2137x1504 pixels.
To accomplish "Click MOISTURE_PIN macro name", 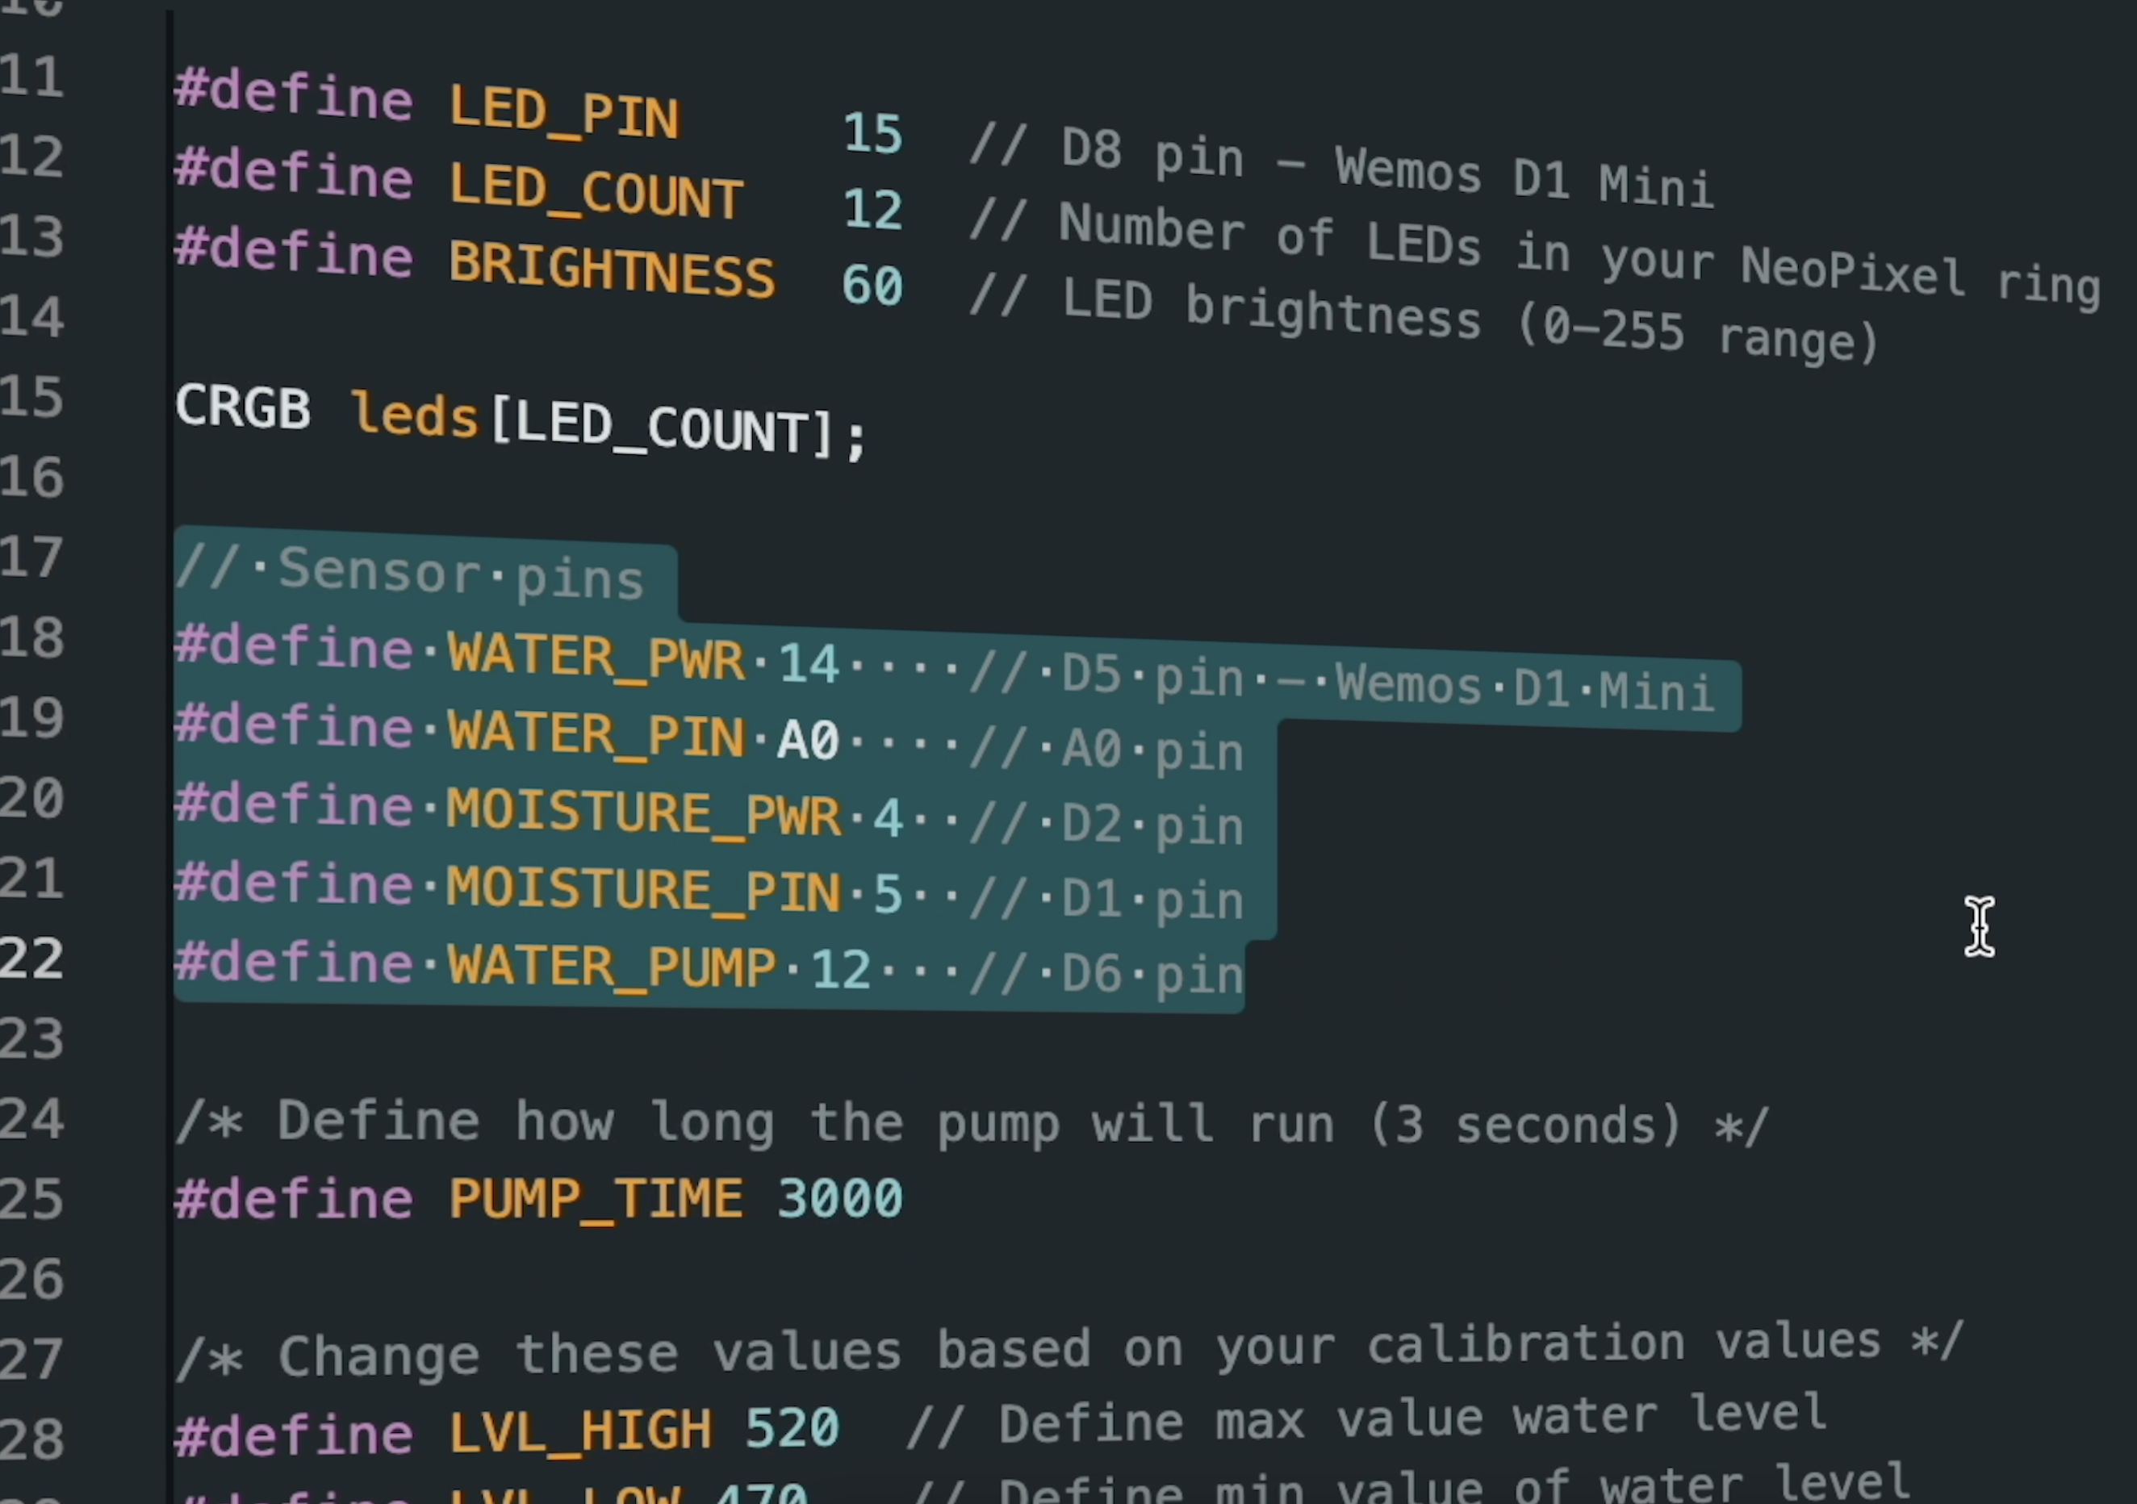I will click(x=643, y=890).
